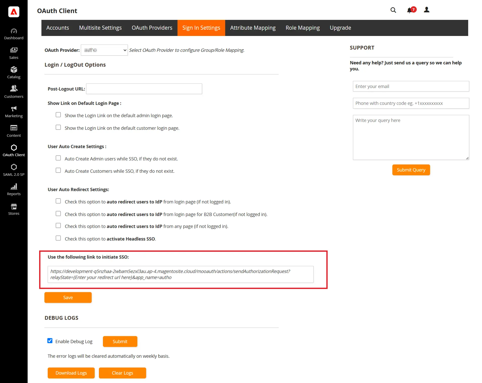This screenshot has height=383, width=482.
Task: Open the Catalog sidebar icon
Action: click(14, 70)
